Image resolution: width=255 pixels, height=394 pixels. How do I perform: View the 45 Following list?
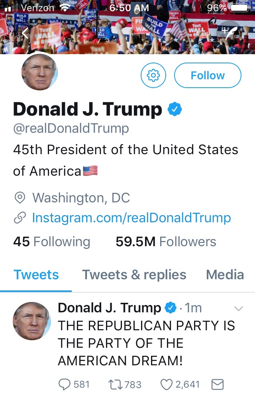pos(52,242)
